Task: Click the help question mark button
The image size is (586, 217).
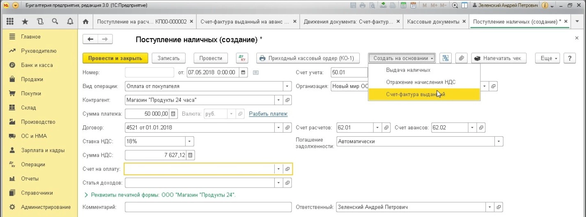Action: (569, 58)
